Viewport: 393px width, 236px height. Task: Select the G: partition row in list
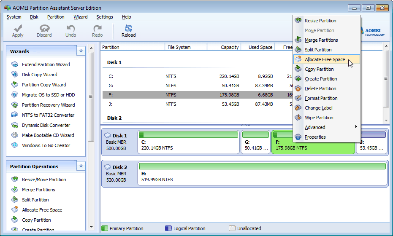(x=198, y=86)
